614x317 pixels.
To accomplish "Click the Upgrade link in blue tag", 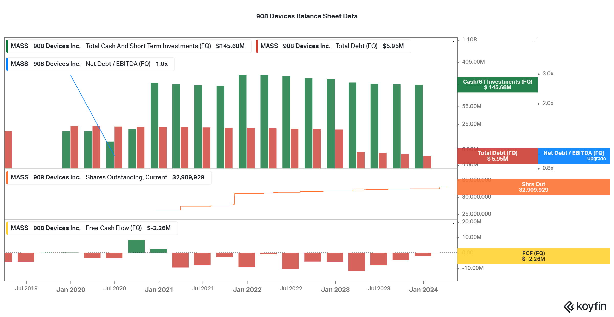I will tap(596, 159).
